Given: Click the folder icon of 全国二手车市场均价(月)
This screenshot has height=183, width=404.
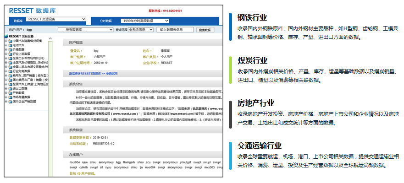Looking at the screenshot, I should point(10,58).
